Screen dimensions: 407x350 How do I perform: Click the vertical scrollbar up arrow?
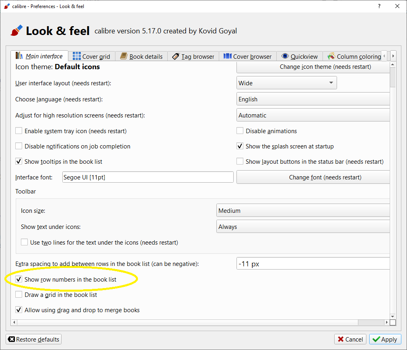[x=393, y=64]
